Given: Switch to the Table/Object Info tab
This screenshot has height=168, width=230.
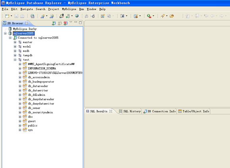Looking at the screenshot, I should pos(194,111).
